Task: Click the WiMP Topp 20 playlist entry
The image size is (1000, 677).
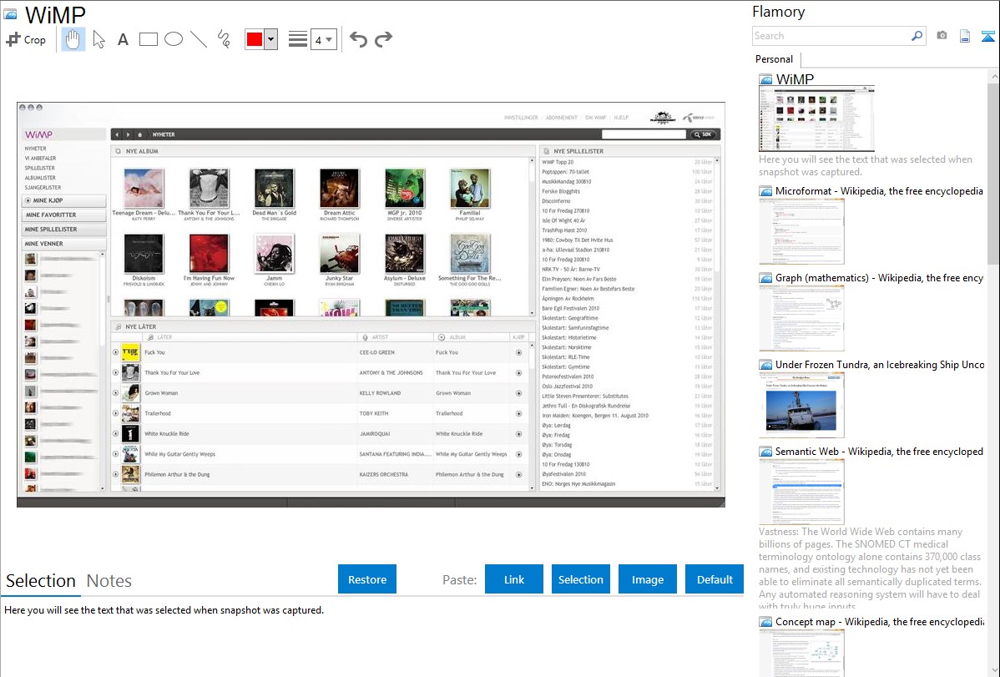Action: (626, 162)
